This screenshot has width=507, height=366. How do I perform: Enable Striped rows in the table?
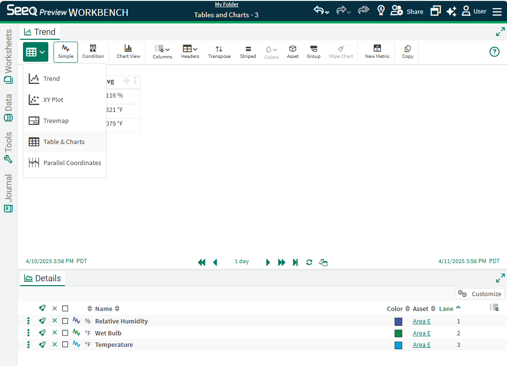(248, 52)
